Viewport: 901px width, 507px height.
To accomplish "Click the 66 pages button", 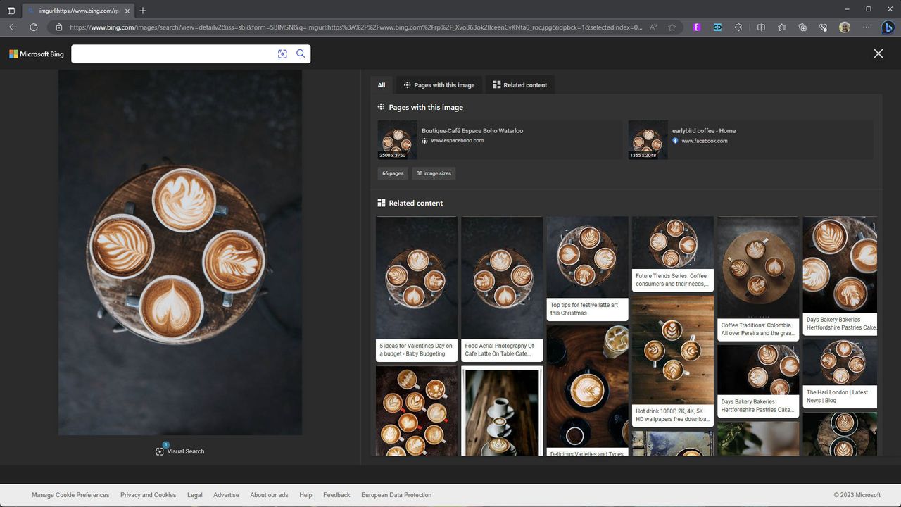I will [x=393, y=173].
